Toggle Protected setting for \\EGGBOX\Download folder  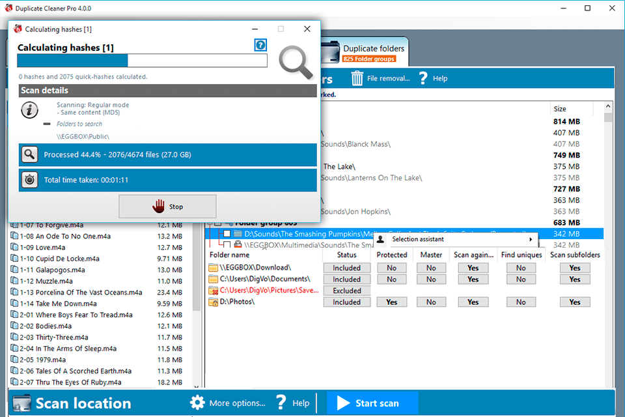pos(391,267)
